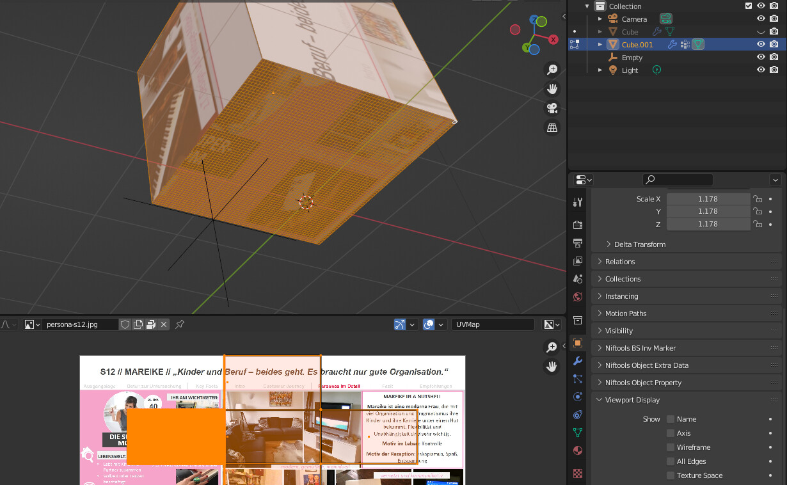
Task: Open the properties editor type dropdown
Action: tap(584, 180)
